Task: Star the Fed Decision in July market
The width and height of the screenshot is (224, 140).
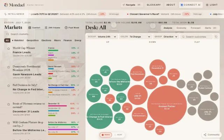Action: click(8, 86)
